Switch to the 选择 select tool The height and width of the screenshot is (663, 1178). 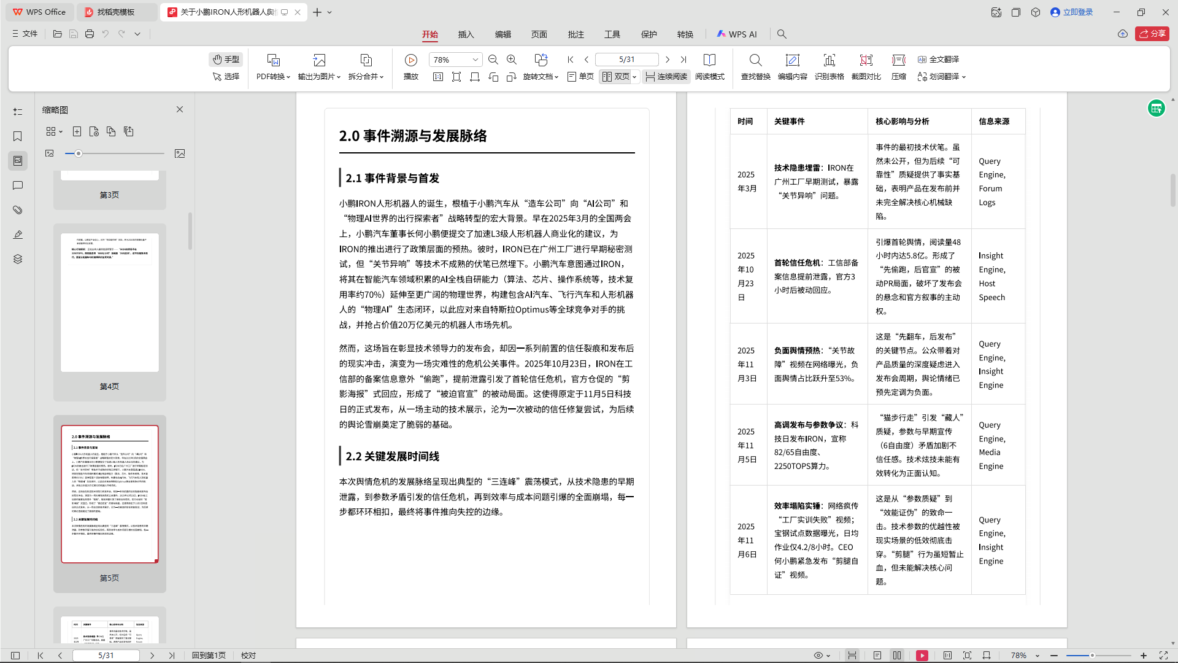(226, 77)
